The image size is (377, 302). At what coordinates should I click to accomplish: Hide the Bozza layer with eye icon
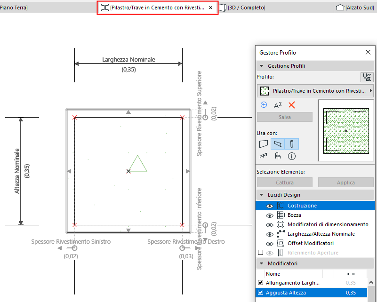pyautogui.click(x=270, y=215)
